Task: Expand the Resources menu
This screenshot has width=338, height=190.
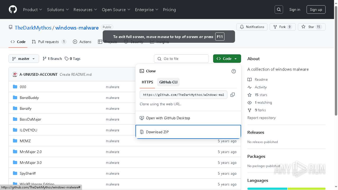Action: (x=85, y=9)
